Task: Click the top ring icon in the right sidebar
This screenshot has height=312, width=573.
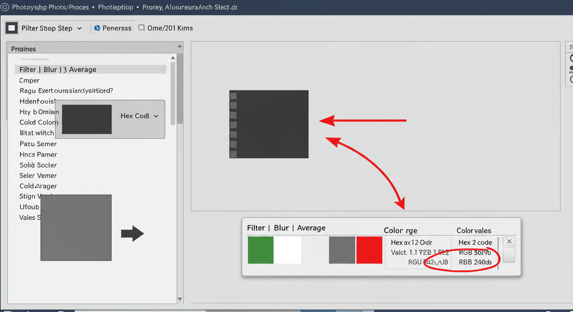Action: point(571,58)
